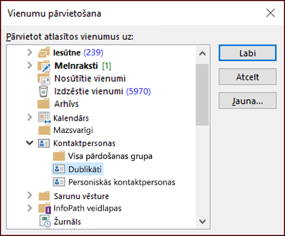This screenshot has width=285, height=236.
Task: Cancel with the Atcelt button
Action: pyautogui.click(x=247, y=77)
